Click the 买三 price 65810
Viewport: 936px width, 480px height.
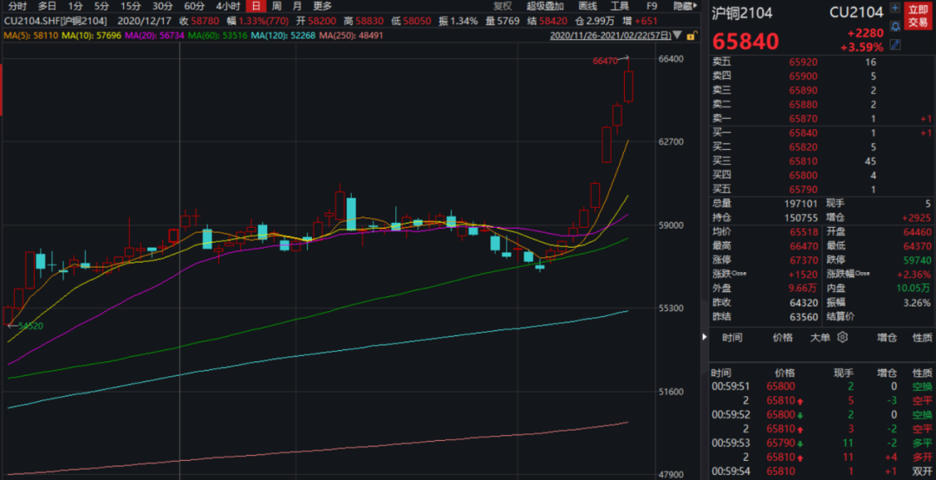tap(803, 161)
